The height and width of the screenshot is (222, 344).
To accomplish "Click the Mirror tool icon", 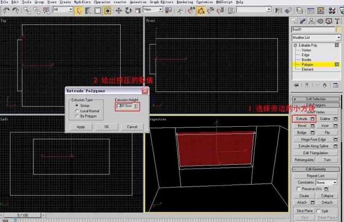I will click(278, 10).
